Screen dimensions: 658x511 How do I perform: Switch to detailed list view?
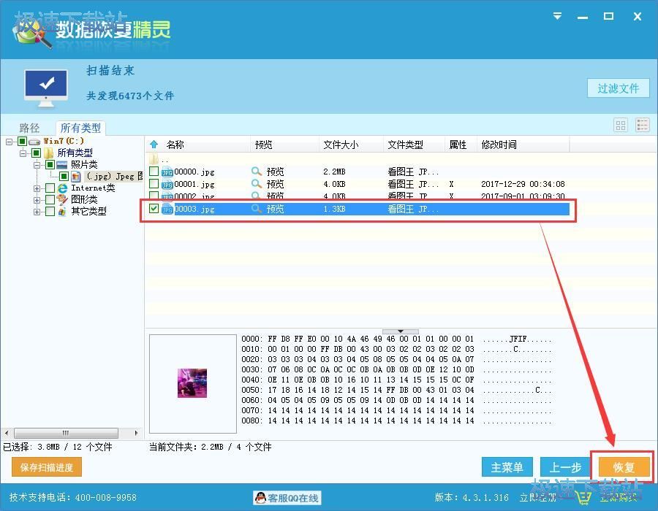(642, 125)
